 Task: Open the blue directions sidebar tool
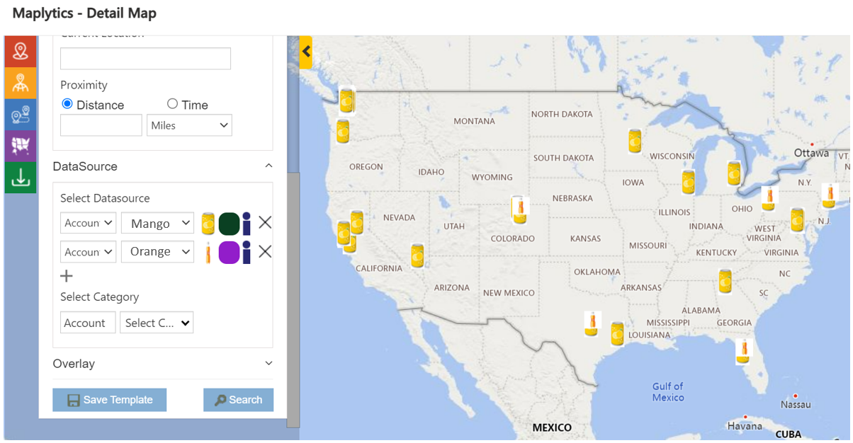point(21,114)
